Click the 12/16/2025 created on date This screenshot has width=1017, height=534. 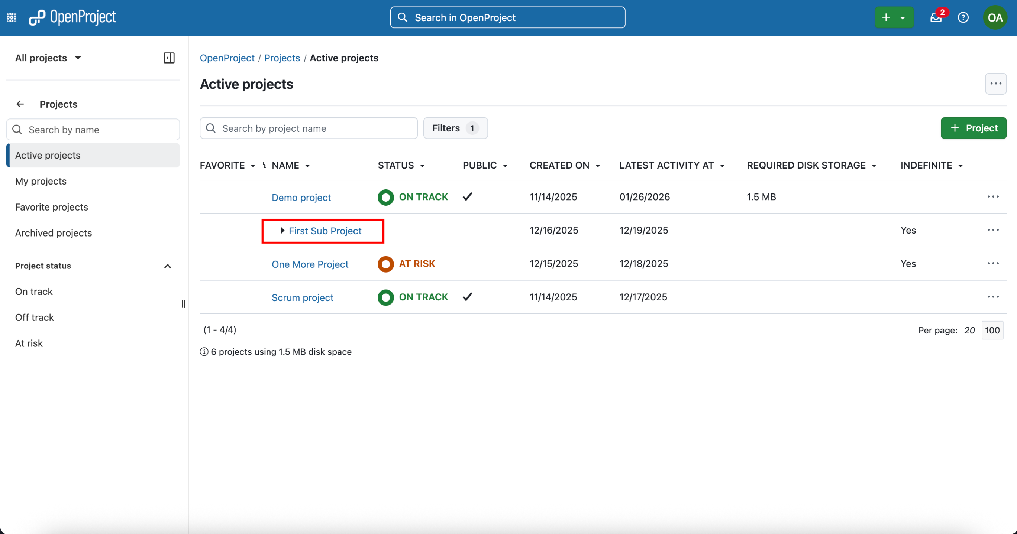tap(553, 230)
